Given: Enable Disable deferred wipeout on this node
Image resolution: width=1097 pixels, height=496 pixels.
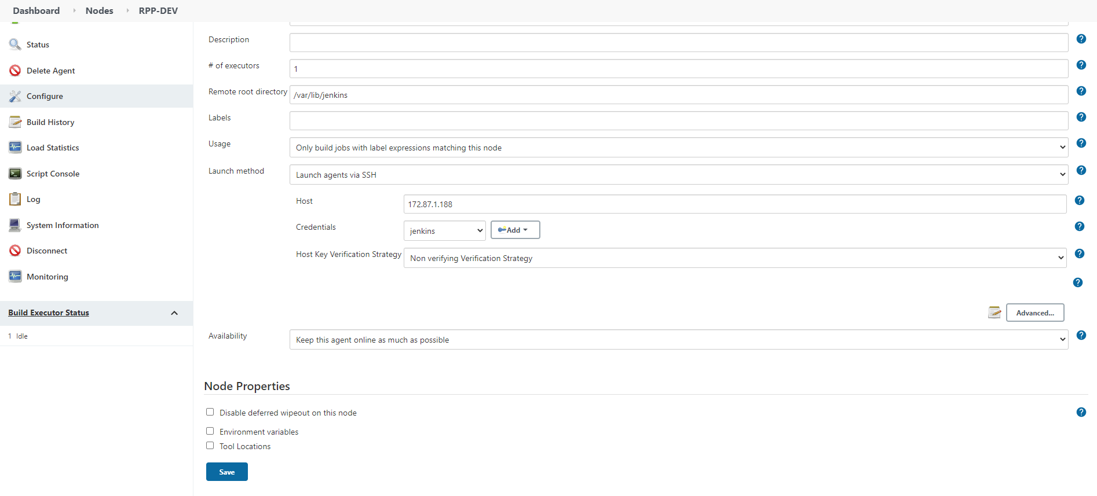Looking at the screenshot, I should [210, 412].
